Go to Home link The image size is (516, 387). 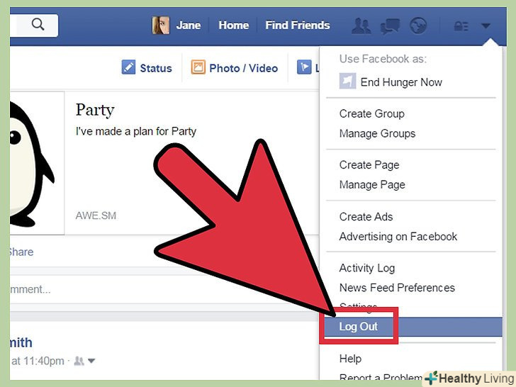pos(234,26)
